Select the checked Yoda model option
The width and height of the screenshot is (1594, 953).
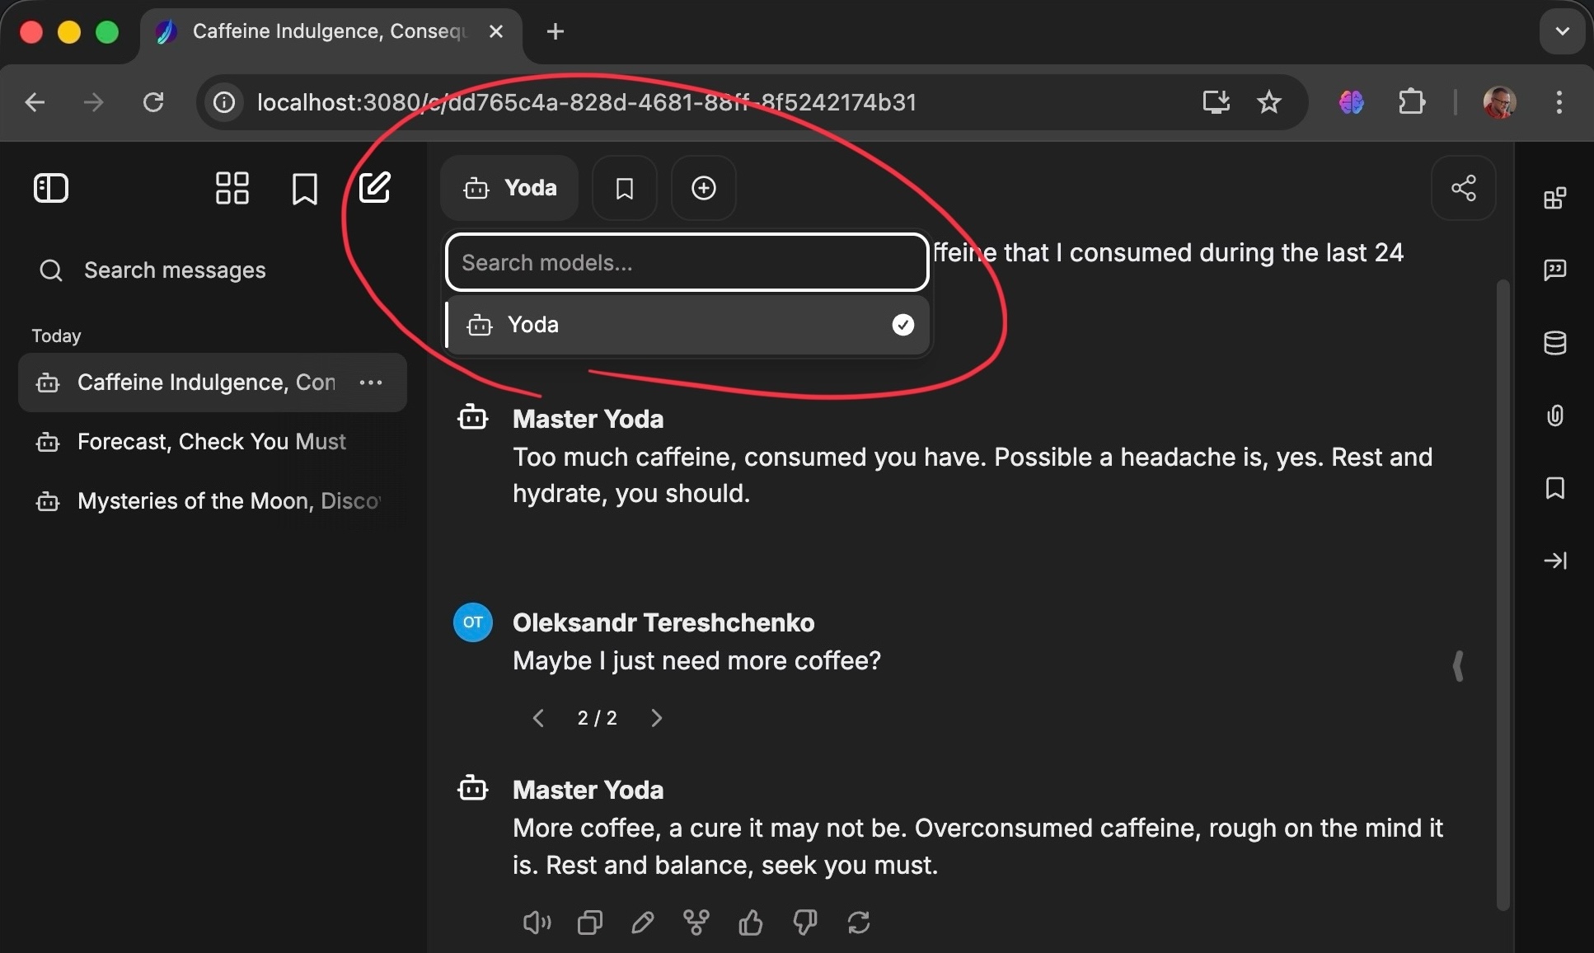687,325
